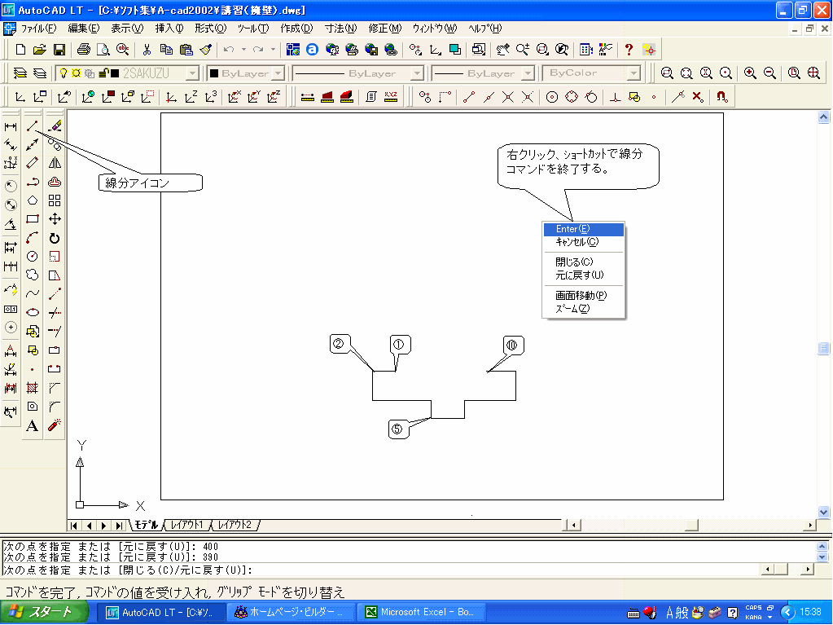Select the Explode tool
This screenshot has width=833, height=625.
pyautogui.click(x=55, y=425)
